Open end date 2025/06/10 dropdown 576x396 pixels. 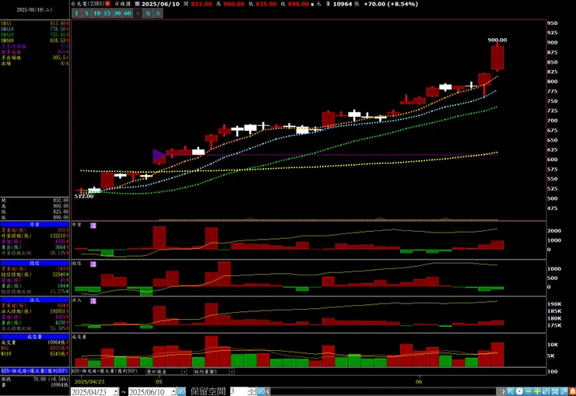[174, 392]
